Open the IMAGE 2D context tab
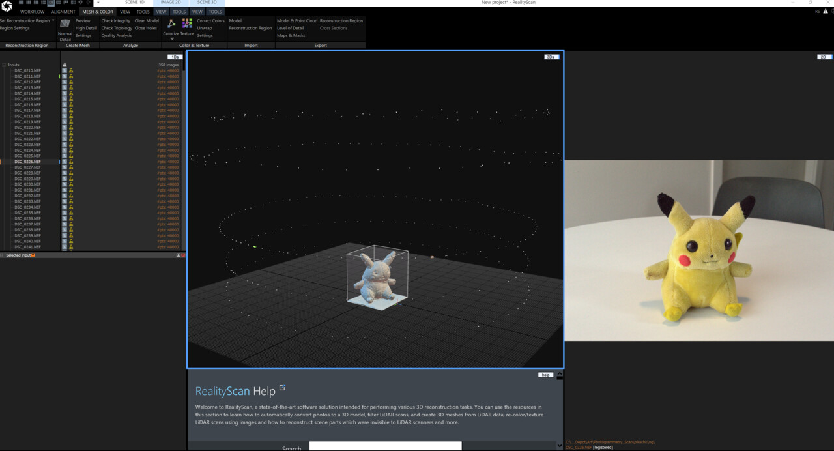The height and width of the screenshot is (451, 834). [171, 3]
